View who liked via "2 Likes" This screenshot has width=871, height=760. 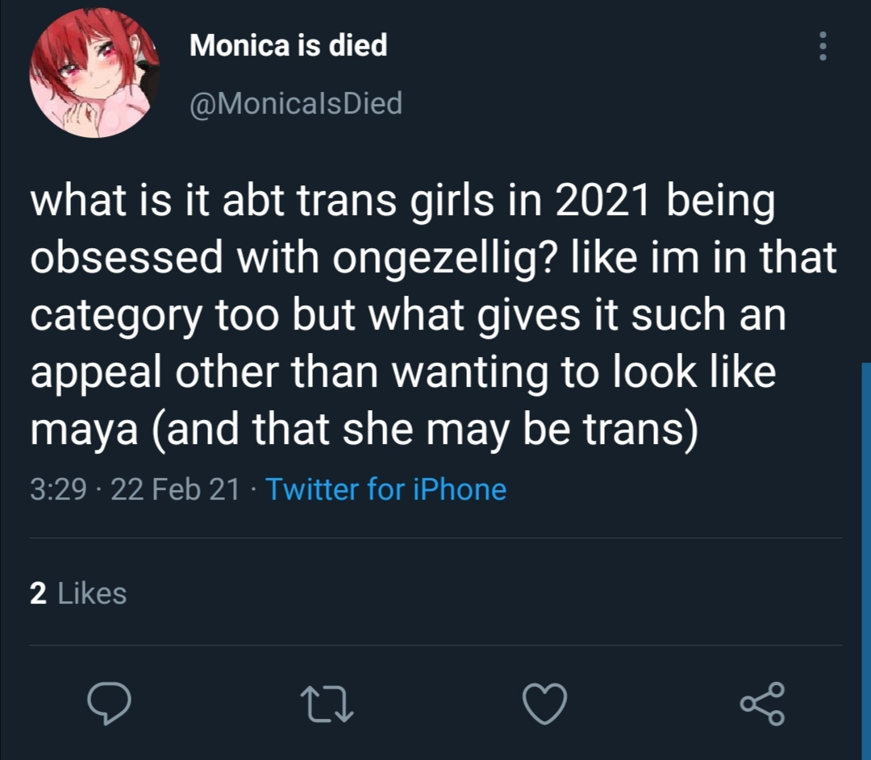click(x=78, y=593)
